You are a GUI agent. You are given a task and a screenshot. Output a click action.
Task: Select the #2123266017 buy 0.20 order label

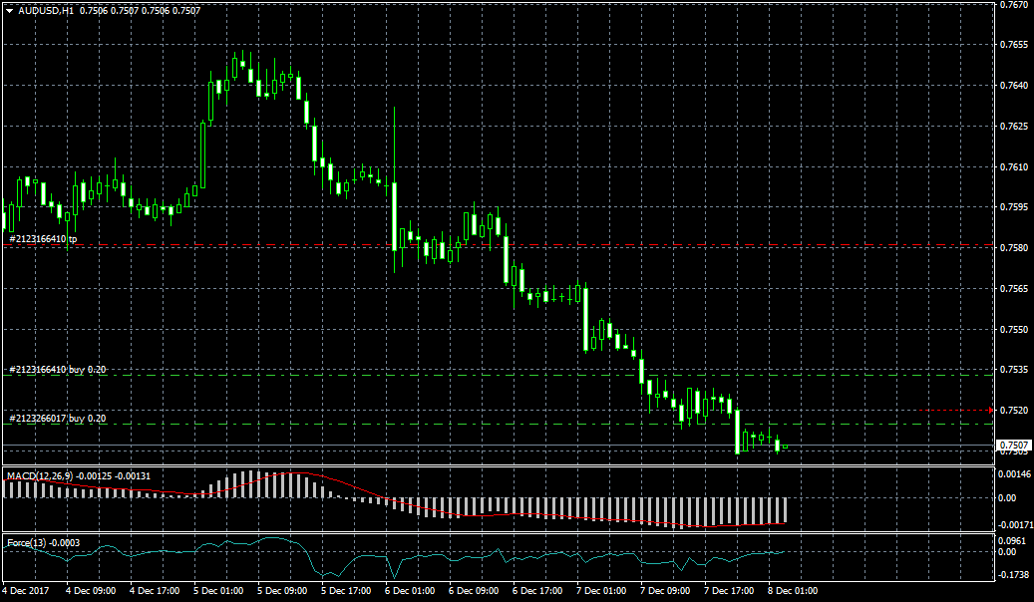57,419
